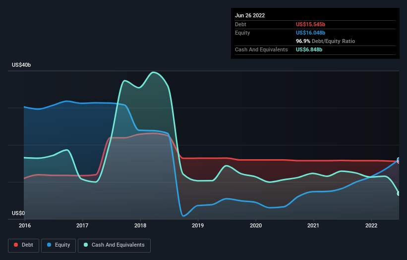407x260 pixels.
Task: Toggle the Equity series legend button
Action: coord(58,245)
